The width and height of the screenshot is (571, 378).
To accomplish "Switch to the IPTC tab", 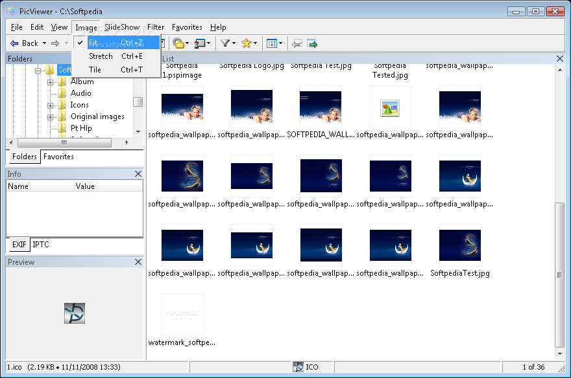I will 41,245.
